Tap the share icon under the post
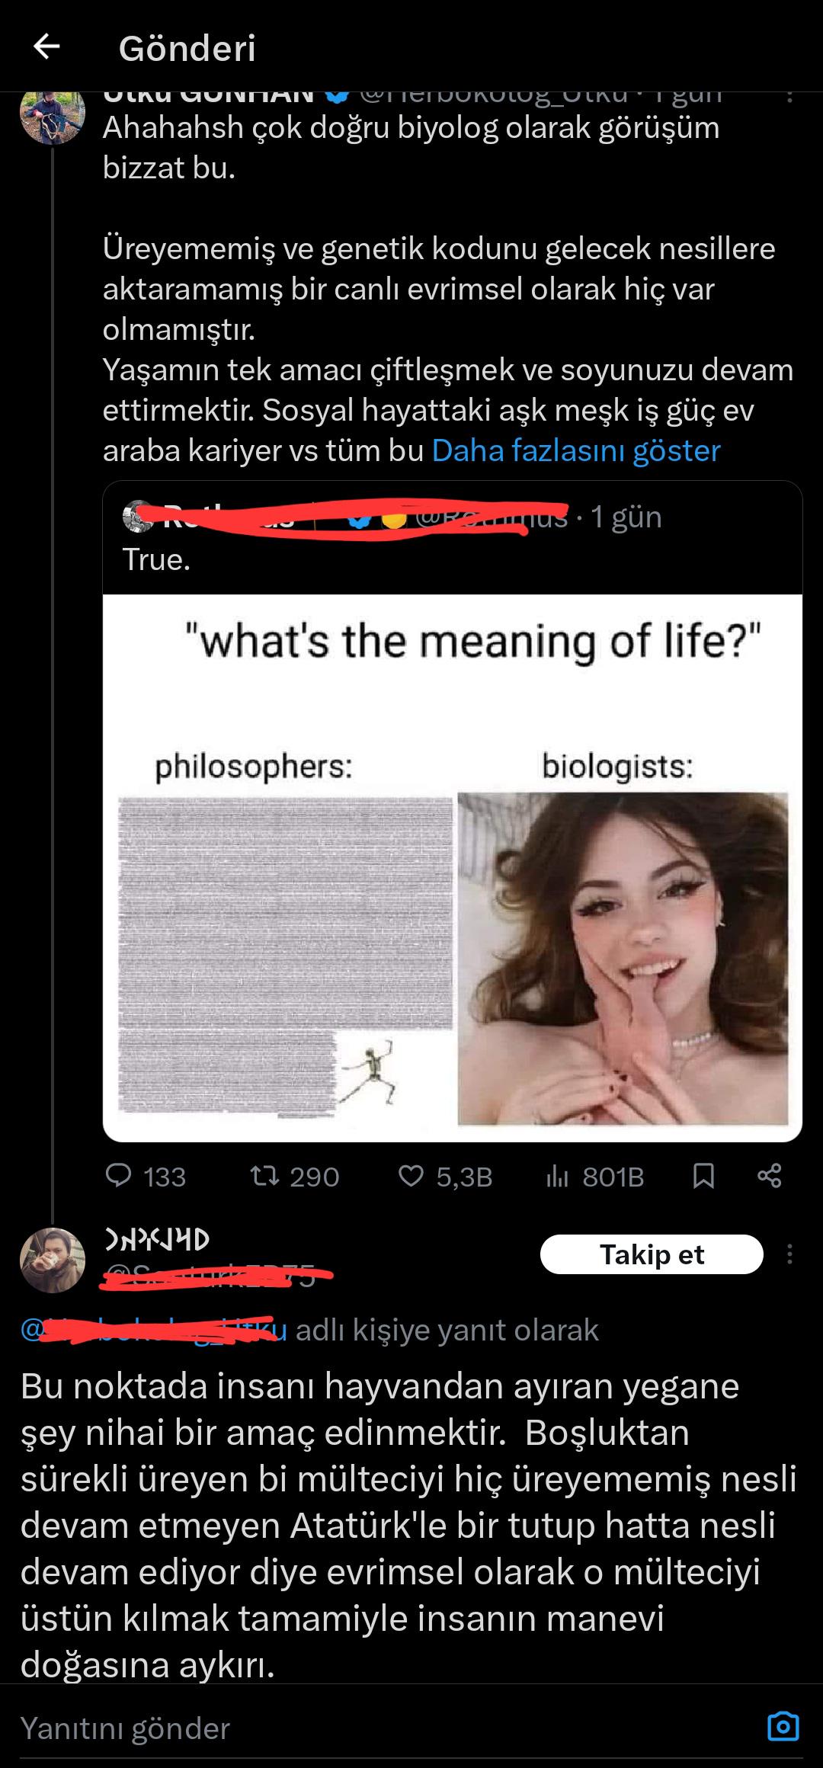 (770, 1176)
